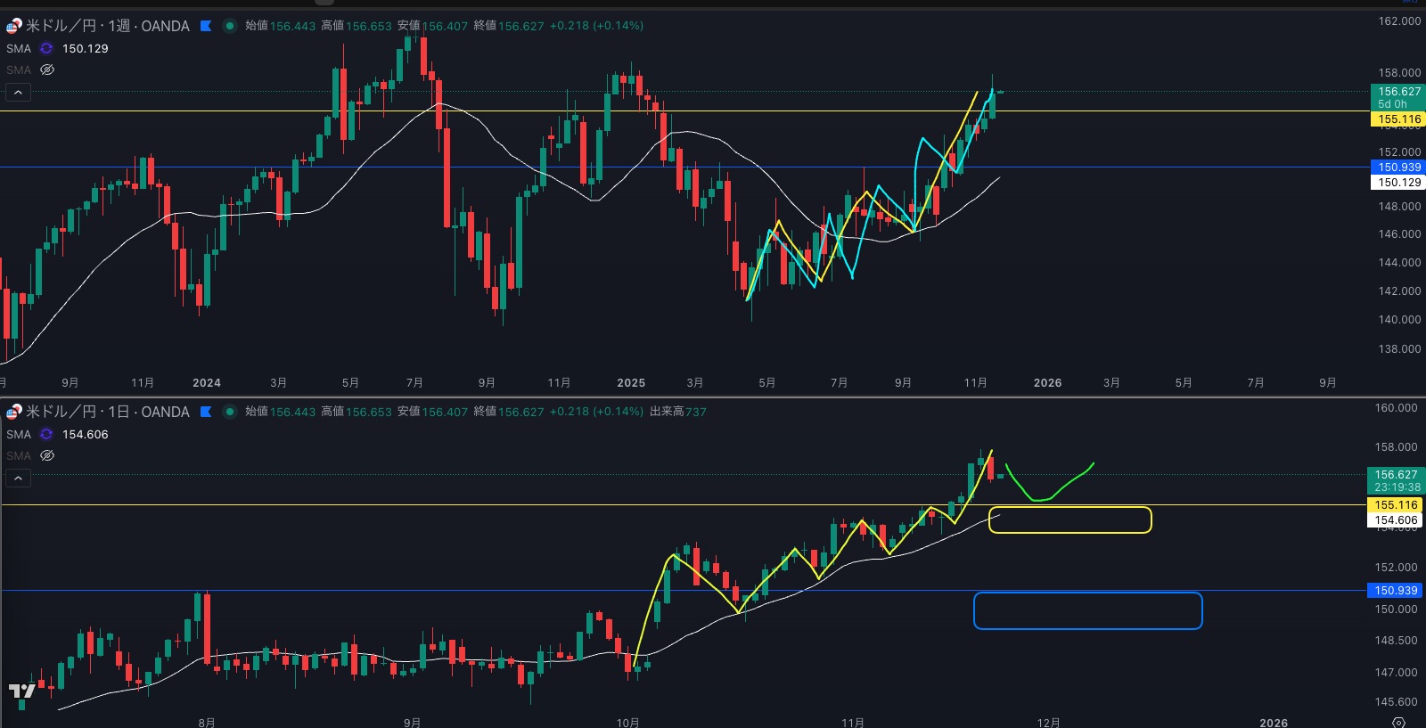Click the SMA refresh icon on daily chart

pyautogui.click(x=46, y=435)
